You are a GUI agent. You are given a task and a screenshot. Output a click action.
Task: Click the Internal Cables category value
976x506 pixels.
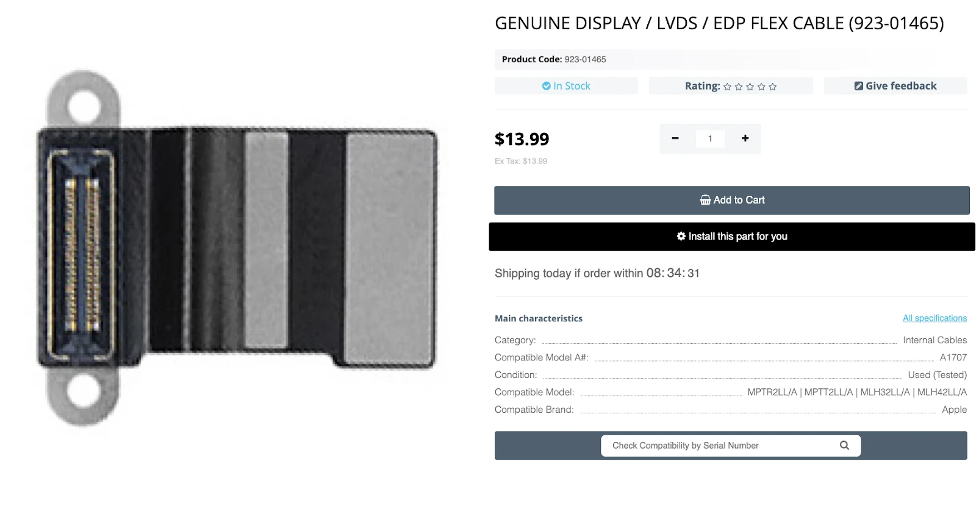pos(935,340)
